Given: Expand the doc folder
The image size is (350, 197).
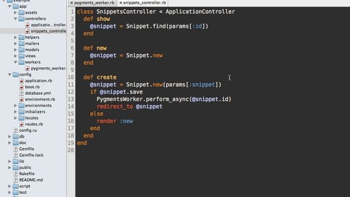Looking at the screenshot, I should click(10, 142).
